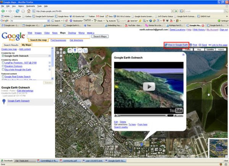Click the map's return-to-last-result center button
Screen dimensions: 229x166
[x=61, y=53]
